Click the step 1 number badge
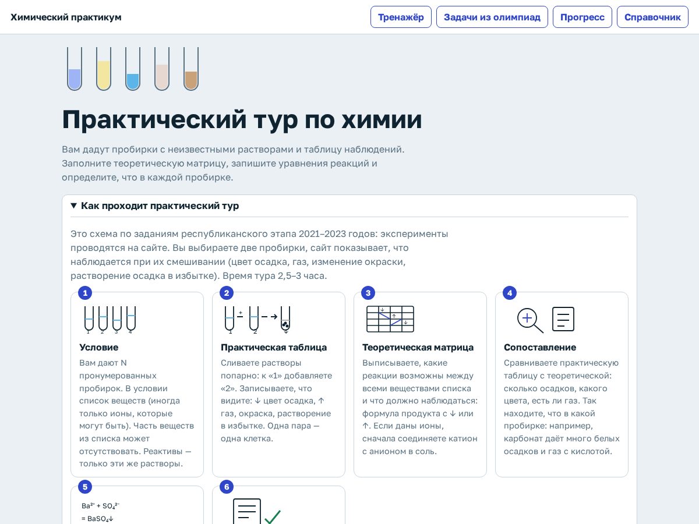 point(85,293)
